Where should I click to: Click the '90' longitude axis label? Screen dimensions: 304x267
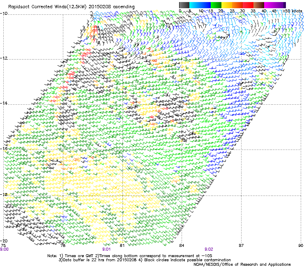(x=301, y=246)
